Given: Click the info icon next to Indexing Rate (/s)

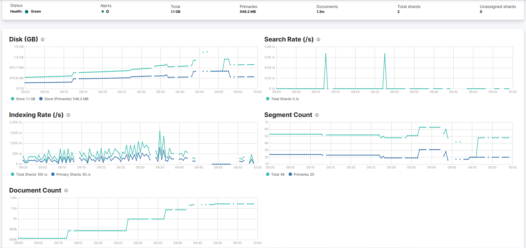Looking at the screenshot, I should (x=68, y=115).
